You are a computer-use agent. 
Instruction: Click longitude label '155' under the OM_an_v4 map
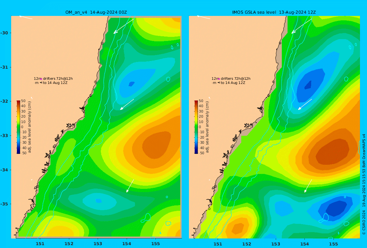click(155, 244)
